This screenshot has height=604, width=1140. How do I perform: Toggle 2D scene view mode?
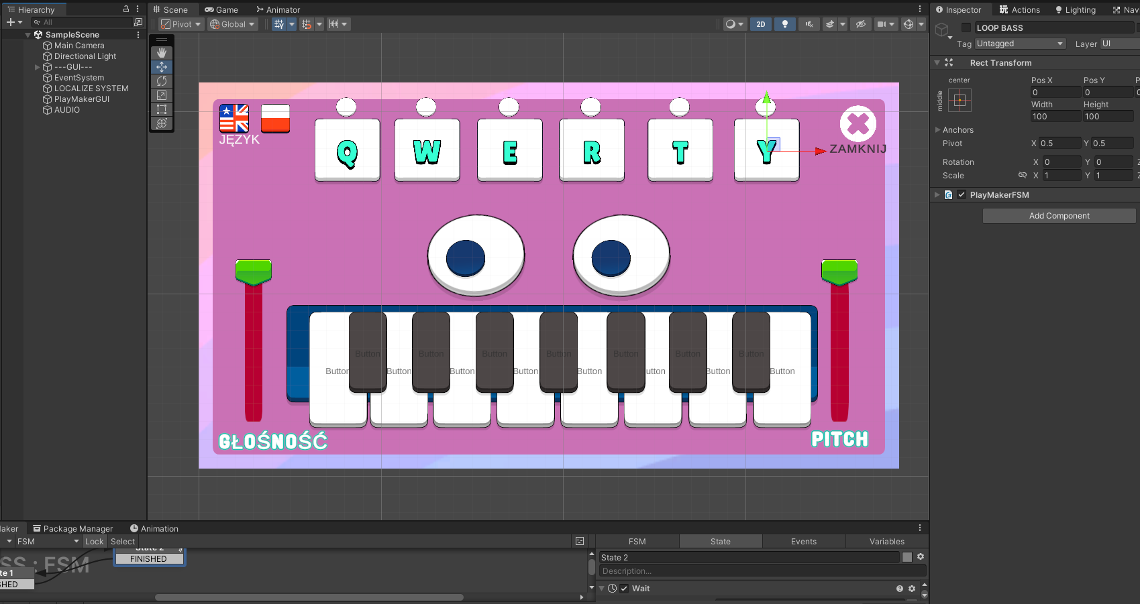pos(760,24)
